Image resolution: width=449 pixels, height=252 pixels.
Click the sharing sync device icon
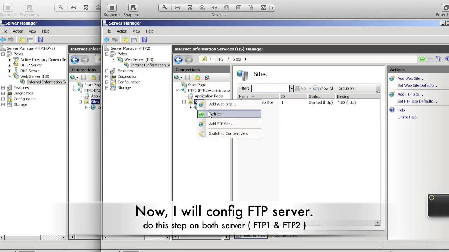[263, 8]
